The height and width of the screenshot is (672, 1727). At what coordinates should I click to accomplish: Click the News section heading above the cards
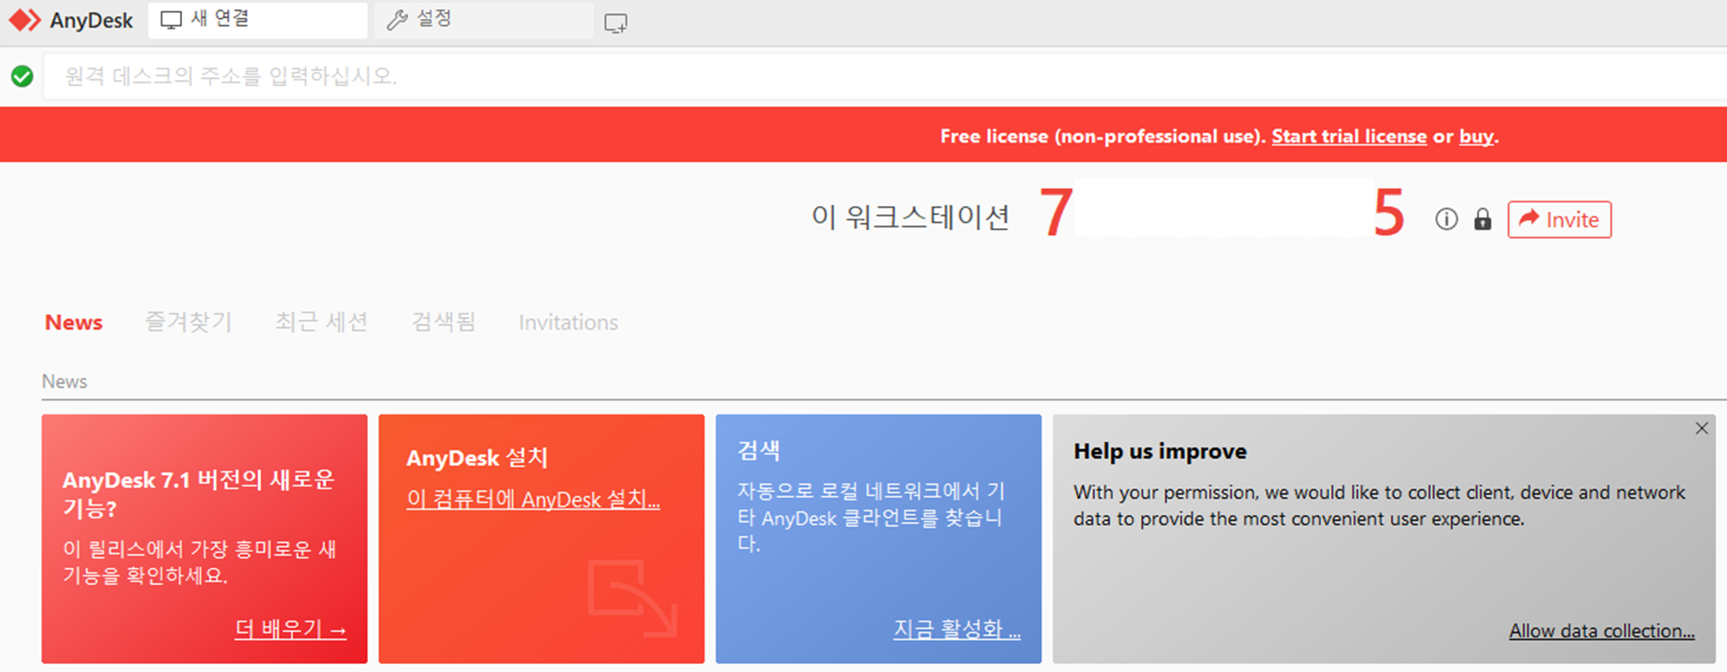[x=64, y=382]
